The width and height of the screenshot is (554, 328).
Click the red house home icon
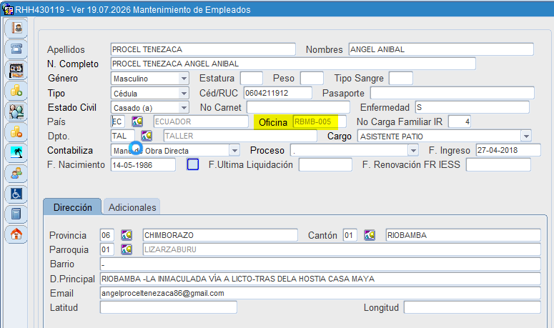16,234
